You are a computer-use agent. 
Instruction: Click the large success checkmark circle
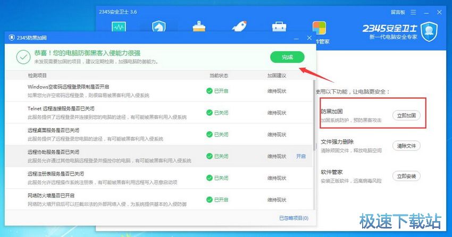tap(23, 57)
